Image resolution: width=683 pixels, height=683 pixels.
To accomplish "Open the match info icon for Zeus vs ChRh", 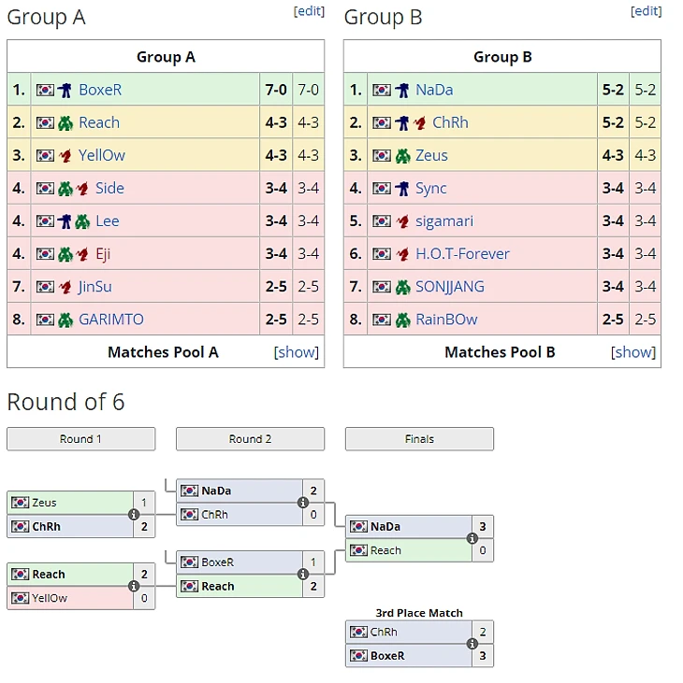I will pyautogui.click(x=134, y=515).
